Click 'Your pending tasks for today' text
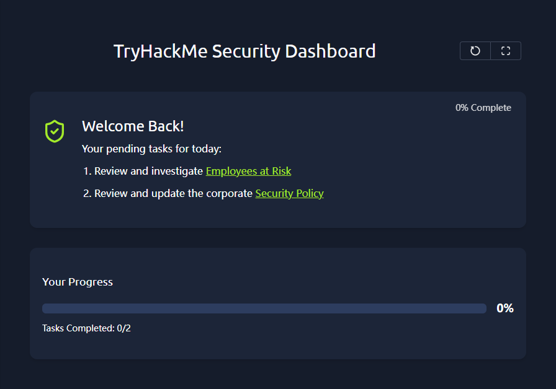Viewport: 556px width, 389px height. (151, 149)
